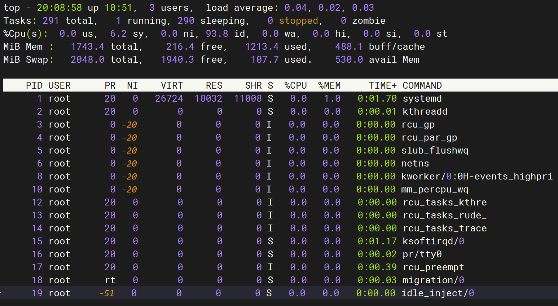
Task: Click the ksoftirqd/0 command entry
Action: (x=434, y=241)
